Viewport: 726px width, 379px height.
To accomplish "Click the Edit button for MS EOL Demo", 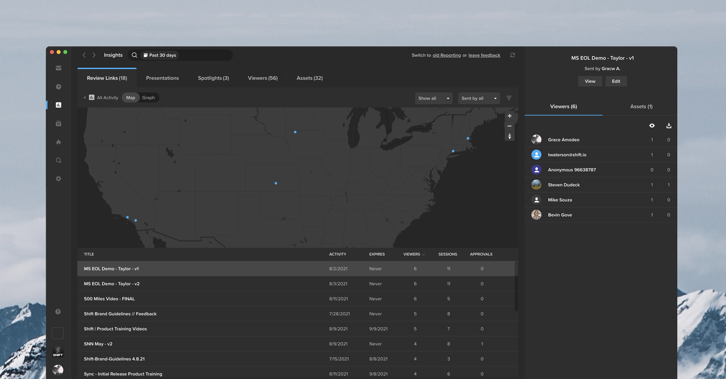I will [x=616, y=81].
